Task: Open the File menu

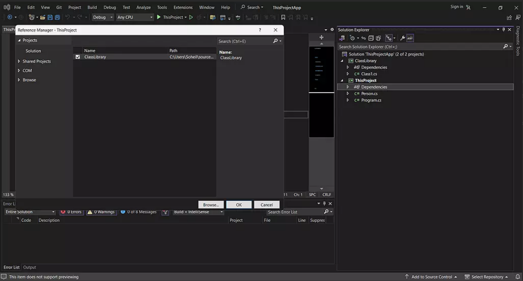Action: (x=18, y=7)
